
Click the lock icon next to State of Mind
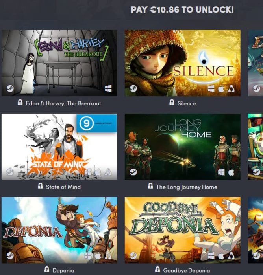(x=40, y=186)
